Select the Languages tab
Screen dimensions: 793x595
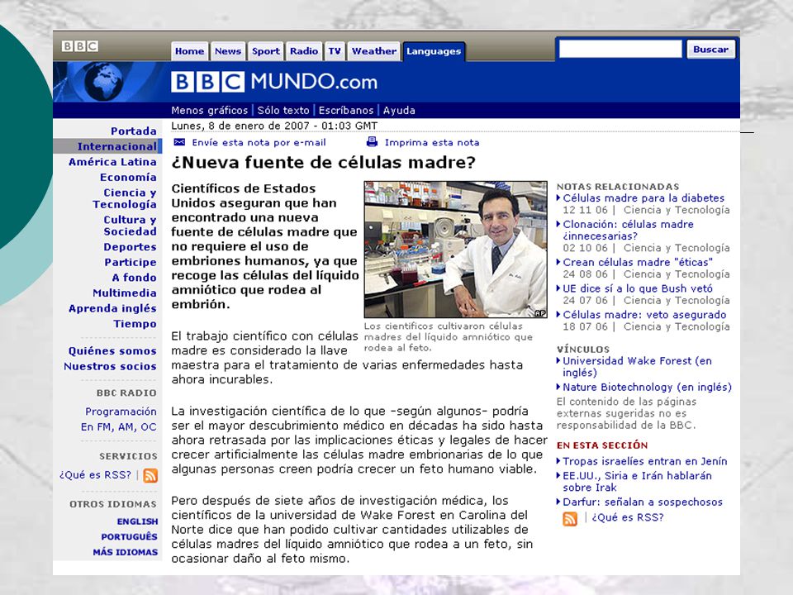[x=434, y=51]
